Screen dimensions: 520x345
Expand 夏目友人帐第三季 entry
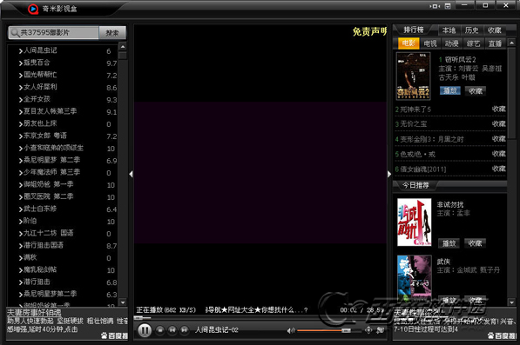pos(21,112)
